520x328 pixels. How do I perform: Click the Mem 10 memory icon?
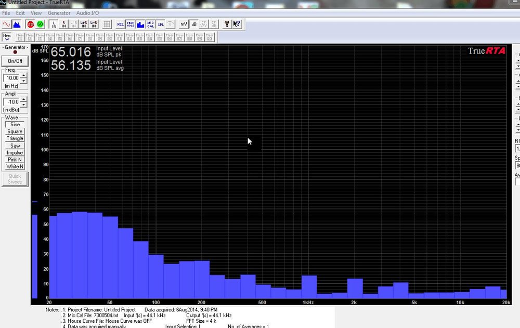click(110, 37)
